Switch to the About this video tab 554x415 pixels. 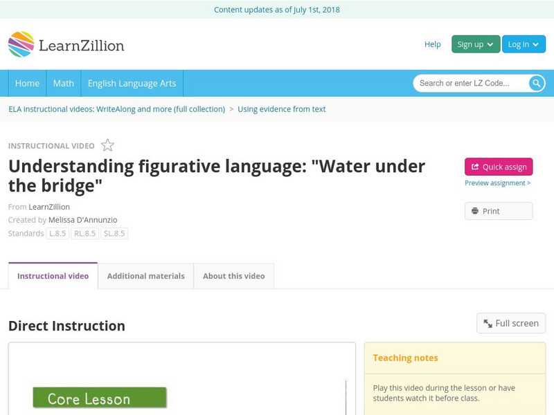[x=234, y=276]
